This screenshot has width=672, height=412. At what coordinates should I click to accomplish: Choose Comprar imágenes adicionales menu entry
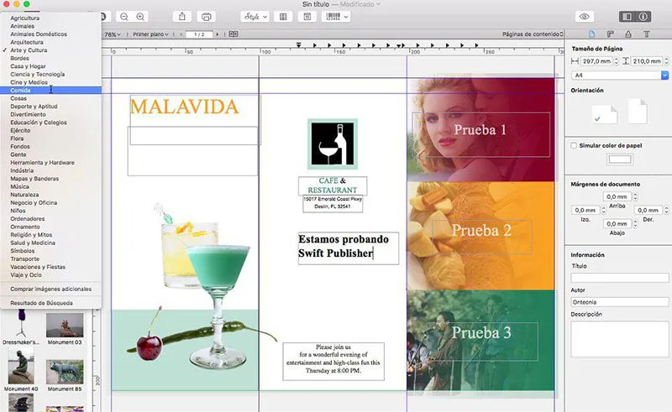point(50,289)
